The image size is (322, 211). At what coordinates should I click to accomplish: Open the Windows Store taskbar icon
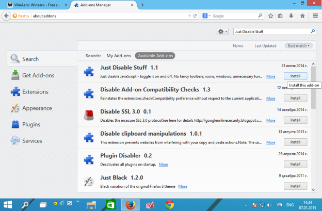(x=110, y=205)
